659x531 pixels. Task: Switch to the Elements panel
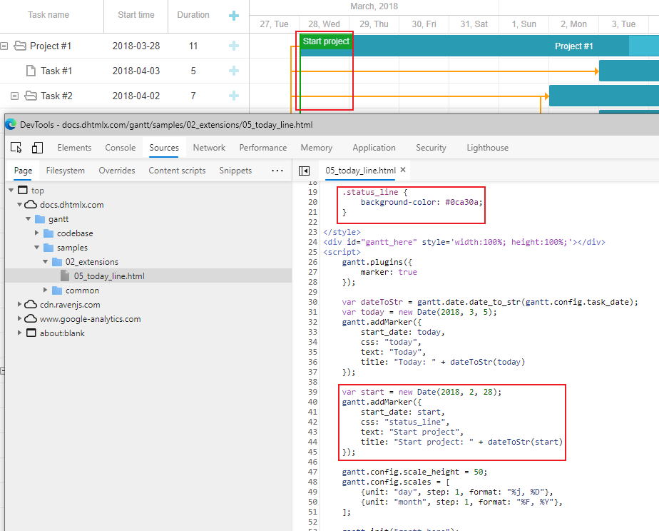coord(74,148)
